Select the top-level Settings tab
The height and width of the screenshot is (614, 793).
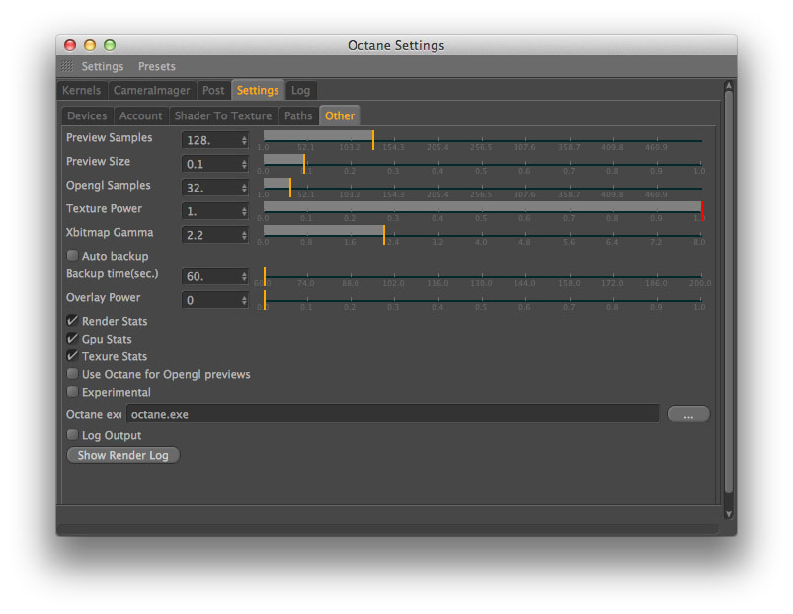click(x=258, y=91)
